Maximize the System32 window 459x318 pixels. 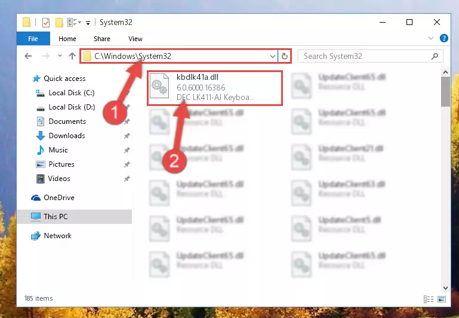[x=409, y=22]
